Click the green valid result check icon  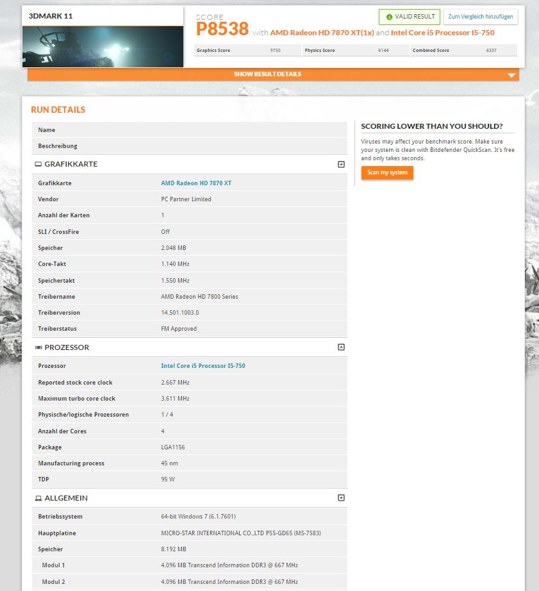[390, 17]
